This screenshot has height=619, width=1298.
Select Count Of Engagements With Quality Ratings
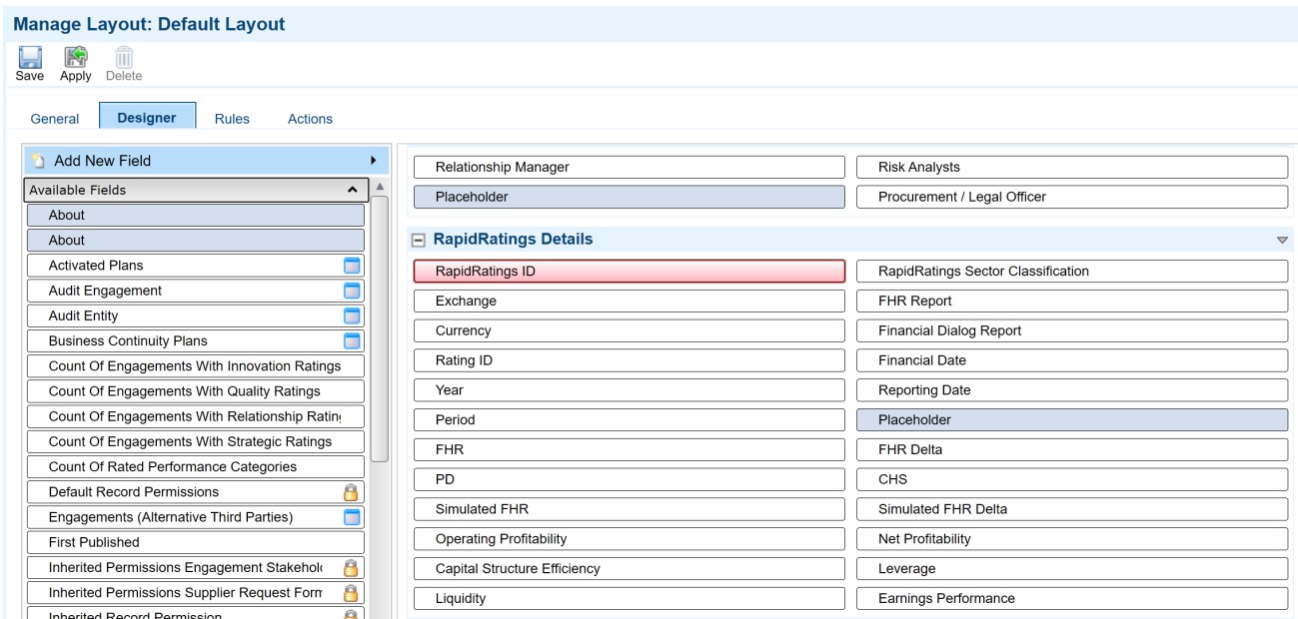coord(196,391)
